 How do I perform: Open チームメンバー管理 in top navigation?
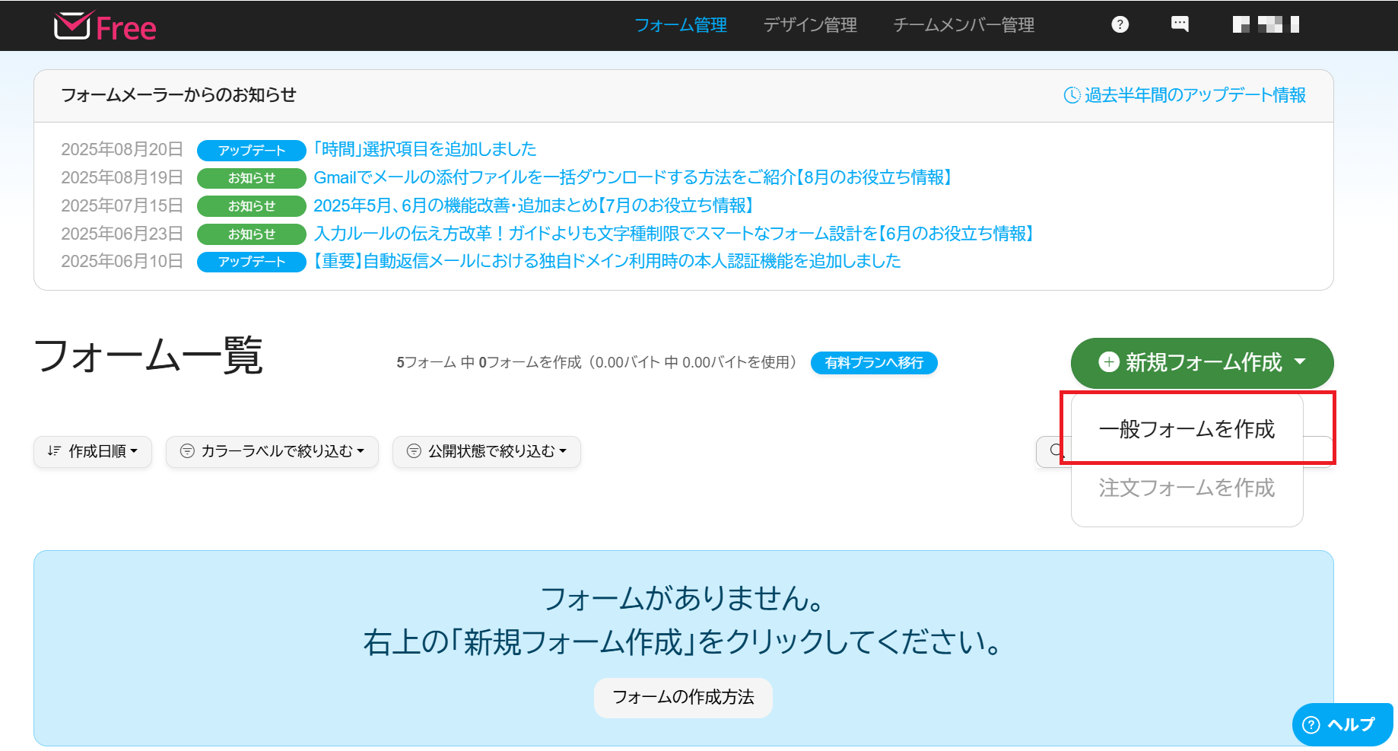(x=964, y=25)
